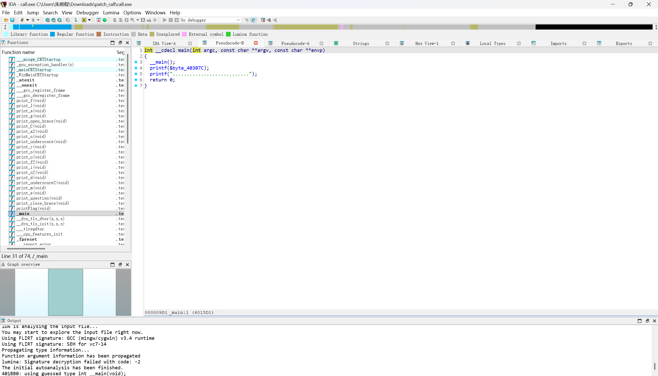
Task: Switch to the Strings tab
Action: pos(361,43)
